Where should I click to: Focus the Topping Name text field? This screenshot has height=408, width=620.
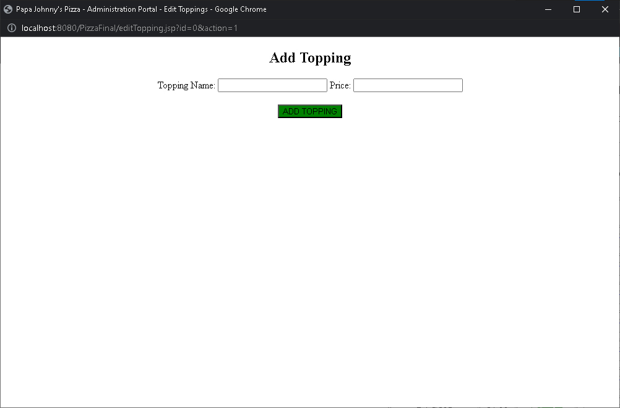click(x=272, y=85)
